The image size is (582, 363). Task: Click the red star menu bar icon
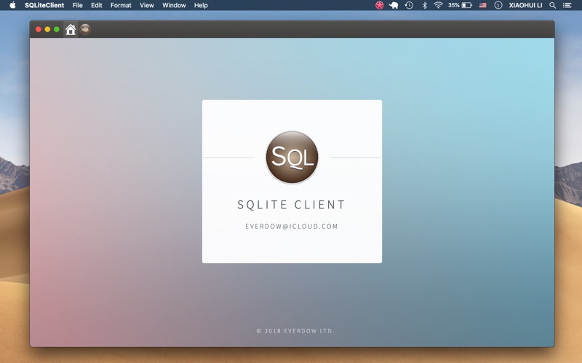pos(379,5)
